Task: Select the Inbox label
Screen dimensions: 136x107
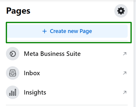Action: point(32,73)
